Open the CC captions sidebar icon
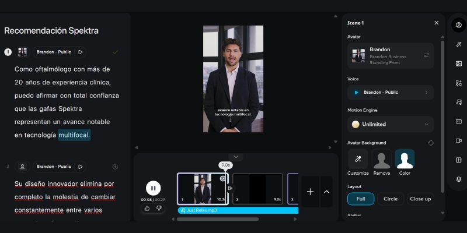Image resolution: width=467 pixels, height=233 pixels. point(459,121)
